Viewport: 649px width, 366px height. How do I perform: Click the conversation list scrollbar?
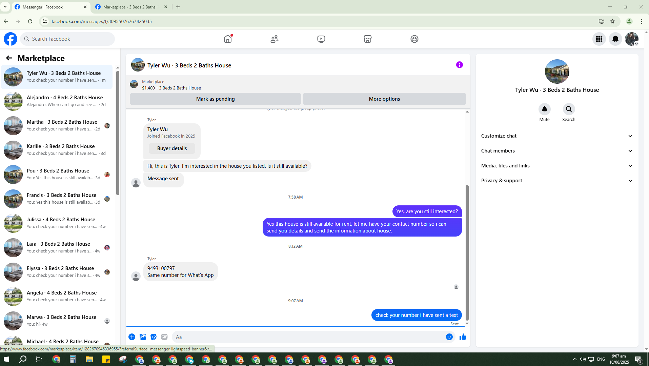[118, 133]
